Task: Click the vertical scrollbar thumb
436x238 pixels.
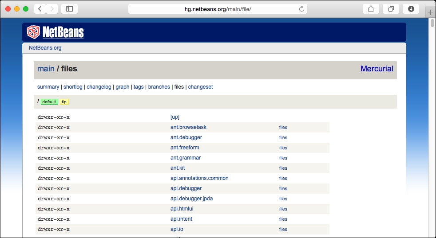Action: (x=432, y=23)
